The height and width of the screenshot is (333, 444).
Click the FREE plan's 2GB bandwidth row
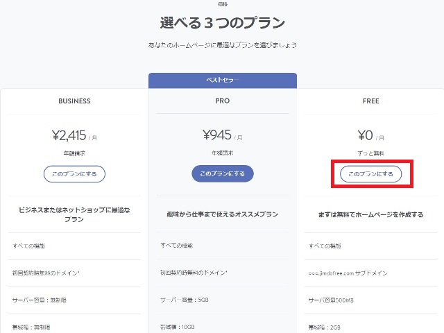pos(325,327)
